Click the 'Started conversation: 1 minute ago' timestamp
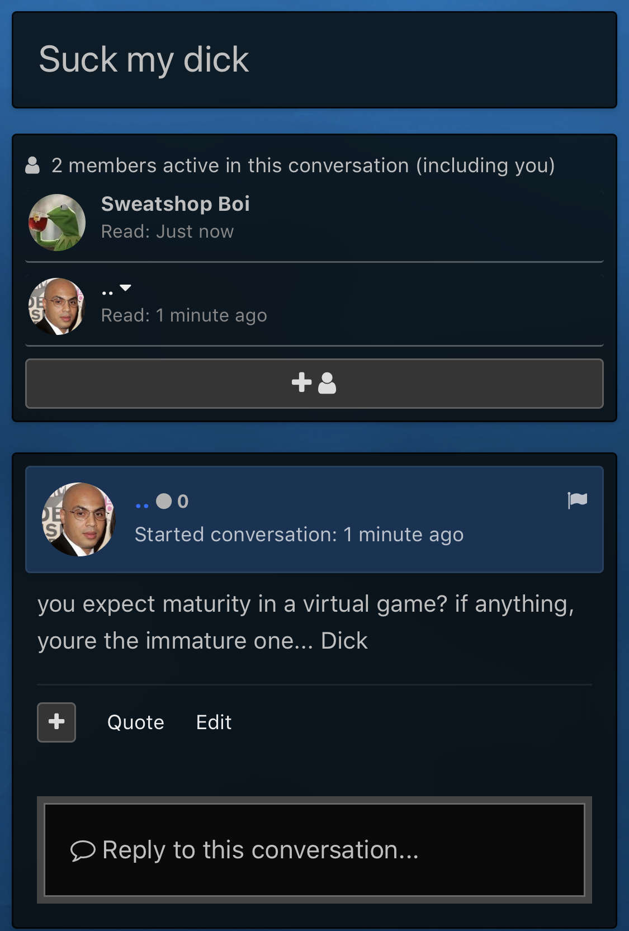 (299, 535)
